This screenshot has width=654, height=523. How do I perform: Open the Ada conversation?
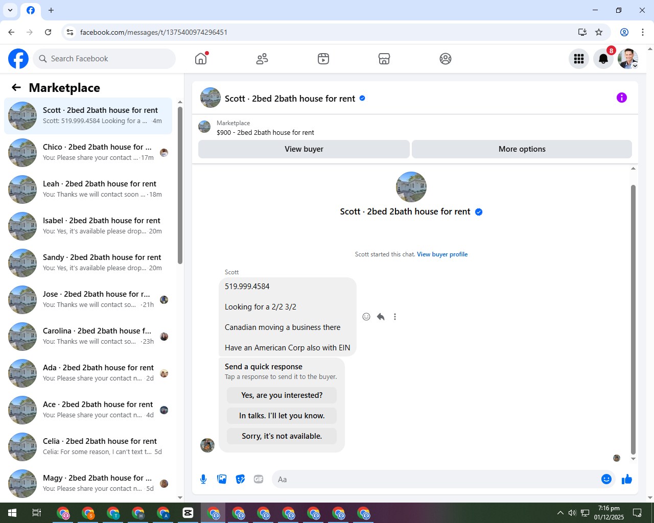(x=88, y=373)
